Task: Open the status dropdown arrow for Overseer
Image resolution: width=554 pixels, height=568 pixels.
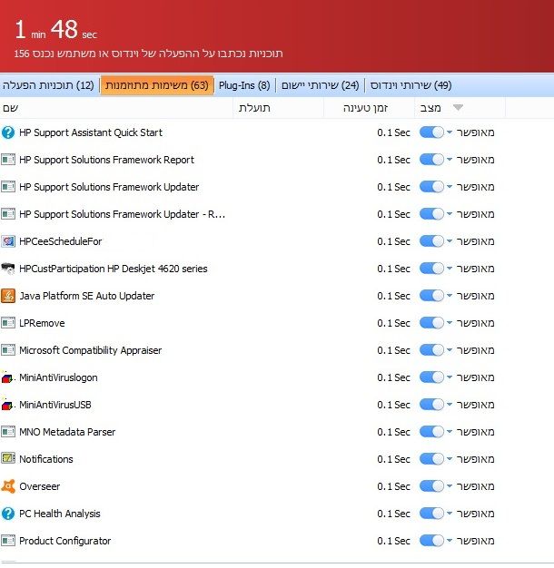Action: tap(450, 486)
